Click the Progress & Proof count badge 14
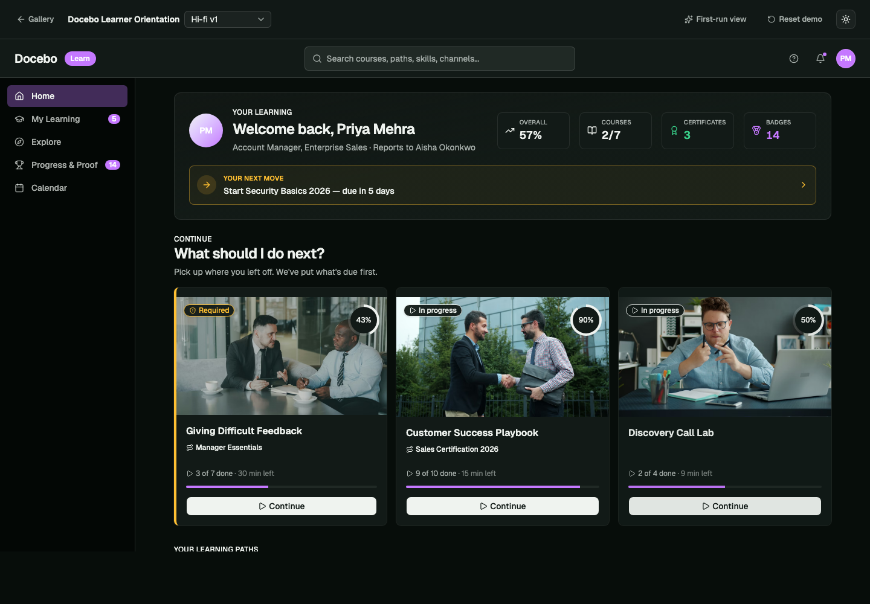This screenshot has width=870, height=604. [113, 165]
